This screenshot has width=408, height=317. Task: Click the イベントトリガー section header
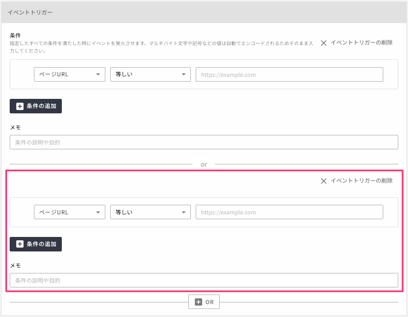click(204, 12)
